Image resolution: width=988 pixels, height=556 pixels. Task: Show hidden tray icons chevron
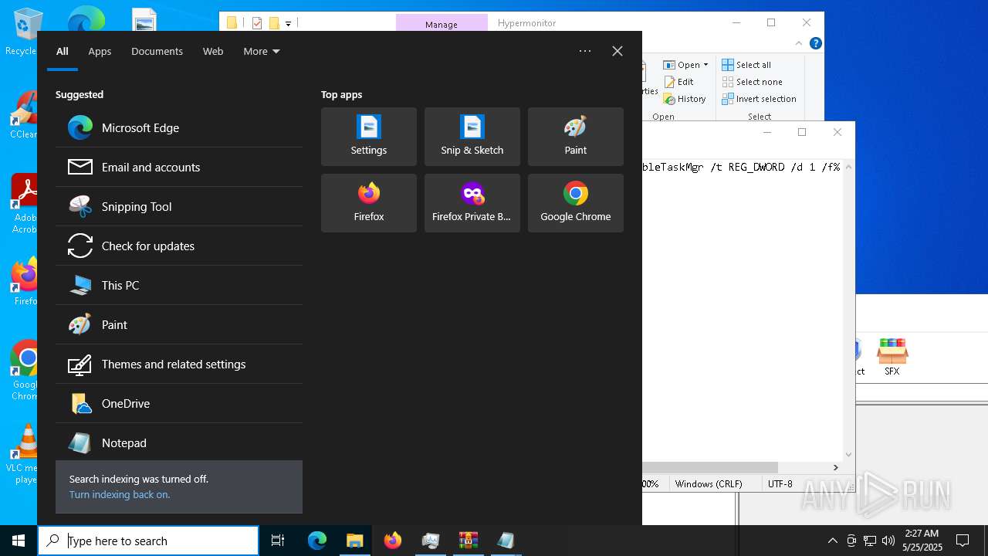[832, 541]
